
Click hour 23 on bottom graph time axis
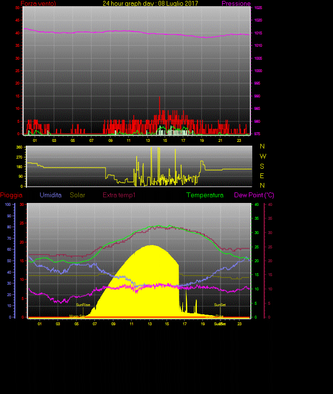click(239, 324)
